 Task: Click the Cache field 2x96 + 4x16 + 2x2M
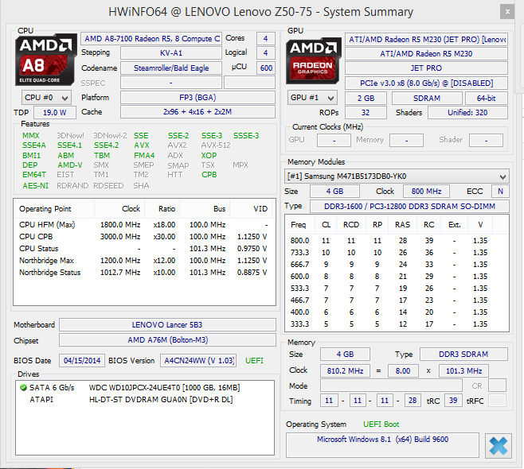pos(197,112)
